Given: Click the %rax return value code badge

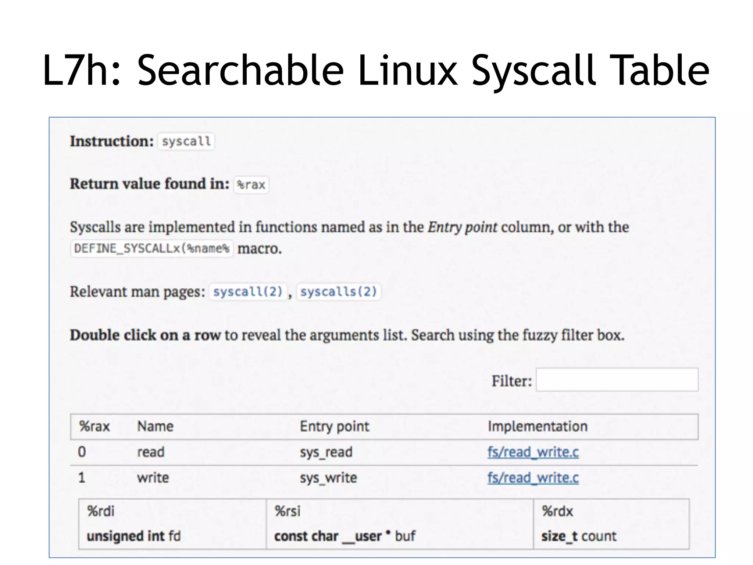Looking at the screenshot, I should pyautogui.click(x=251, y=184).
